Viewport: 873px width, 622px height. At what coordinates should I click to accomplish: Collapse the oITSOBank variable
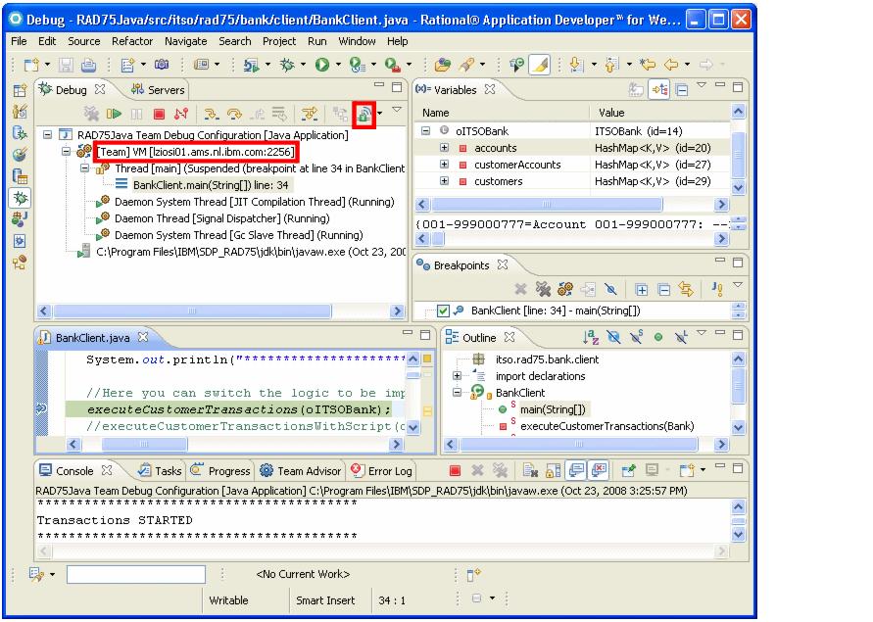tap(426, 131)
